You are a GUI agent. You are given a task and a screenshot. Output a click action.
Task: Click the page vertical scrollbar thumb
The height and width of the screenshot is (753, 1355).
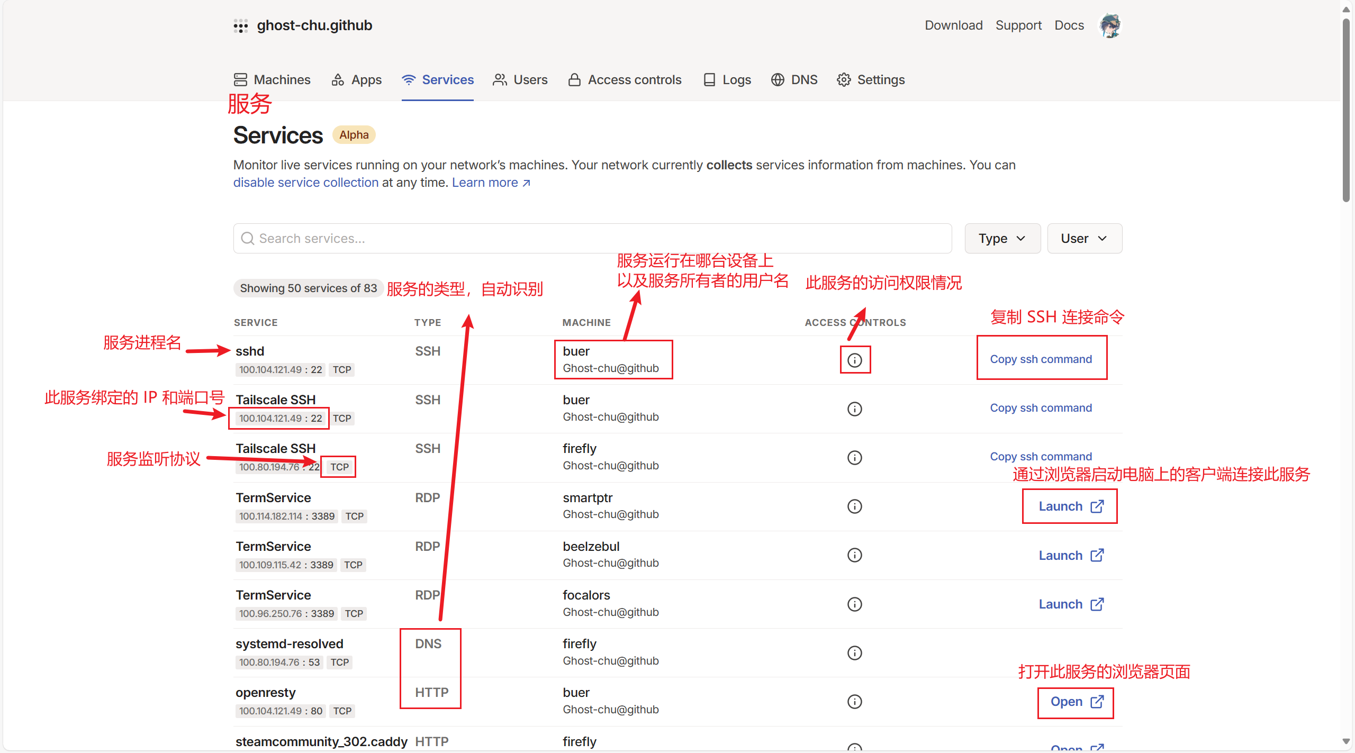1347,110
